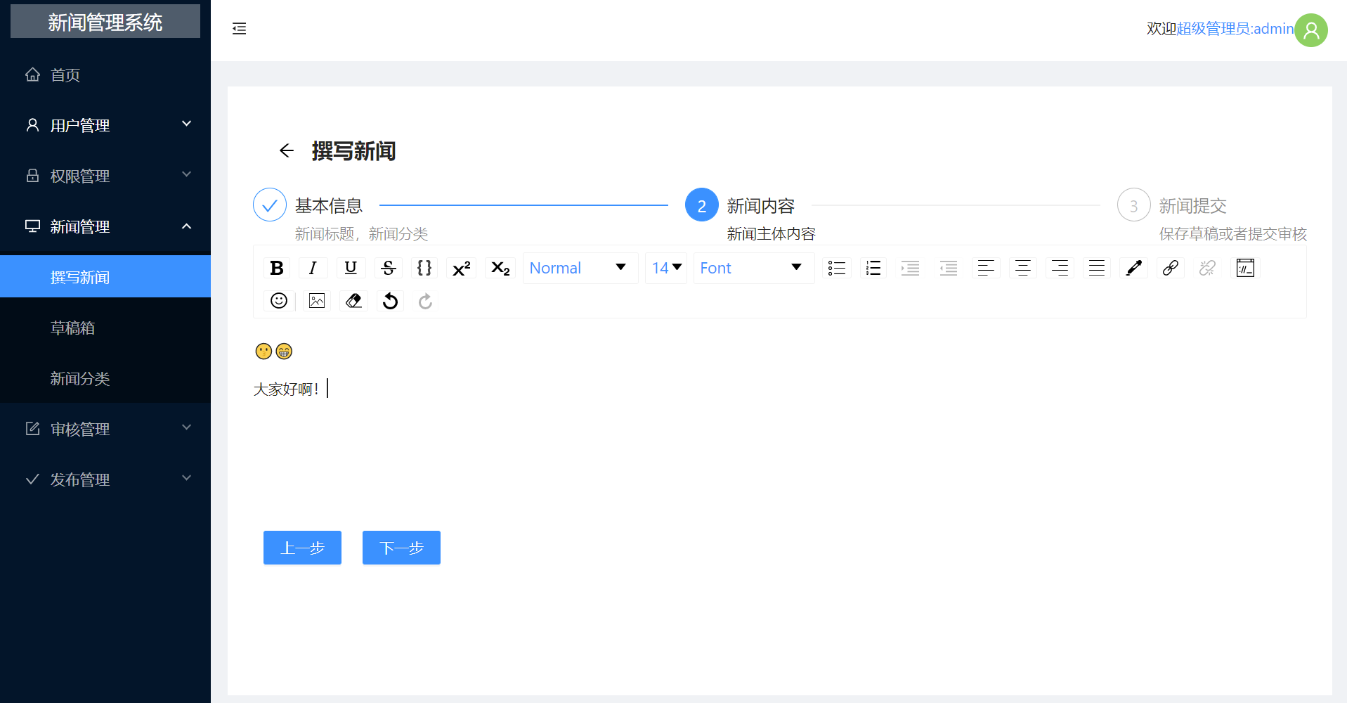This screenshot has height=703, width=1347.
Task: Undo the last edit
Action: (390, 301)
